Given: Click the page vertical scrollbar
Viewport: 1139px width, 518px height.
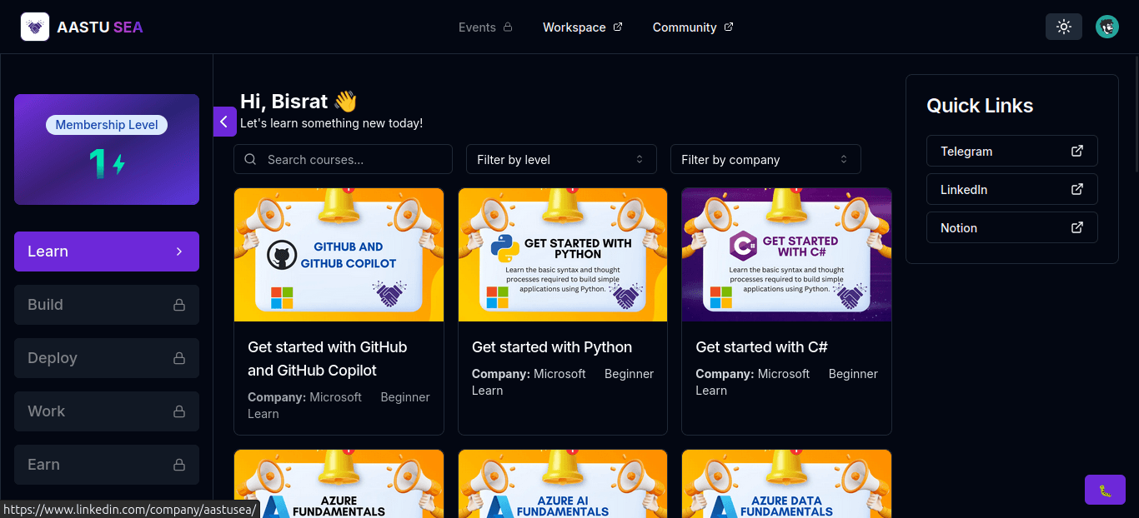Looking at the screenshot, I should 1135,112.
